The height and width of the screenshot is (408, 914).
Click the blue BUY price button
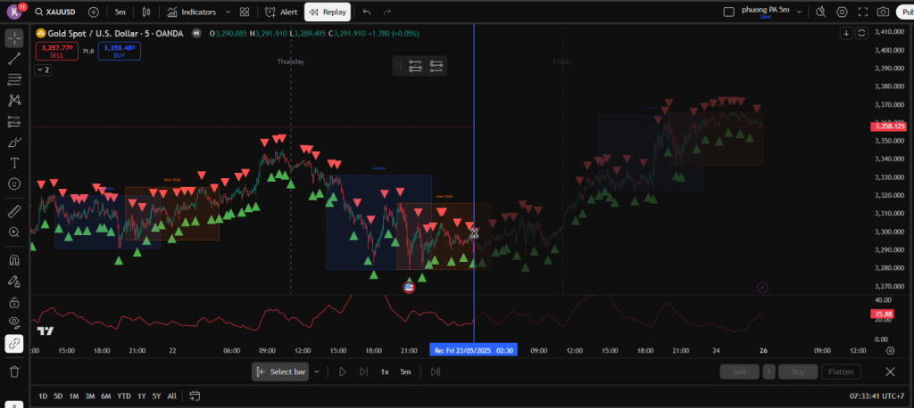click(x=119, y=51)
